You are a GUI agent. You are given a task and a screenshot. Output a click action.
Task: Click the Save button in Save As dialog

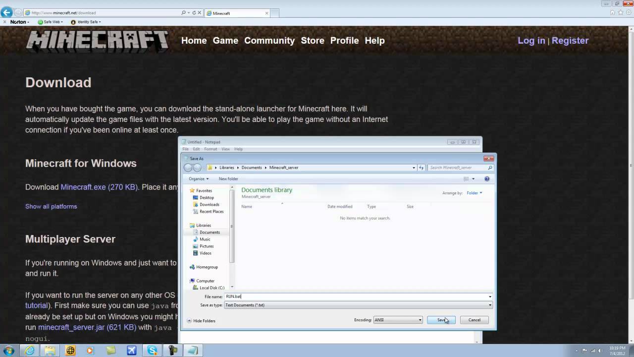[441, 320]
